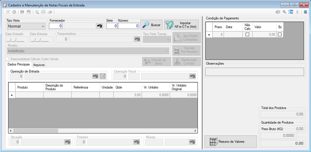
Task: Click the cash register toolbar icon
Action: pyautogui.click(x=50, y=12)
